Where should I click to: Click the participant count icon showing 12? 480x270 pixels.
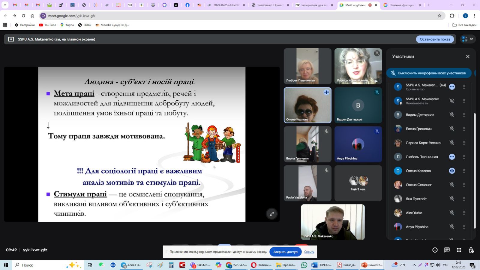click(467, 39)
